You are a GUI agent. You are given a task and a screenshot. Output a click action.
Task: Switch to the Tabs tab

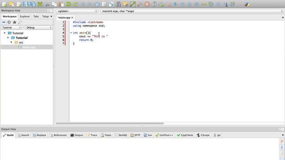coord(36,16)
